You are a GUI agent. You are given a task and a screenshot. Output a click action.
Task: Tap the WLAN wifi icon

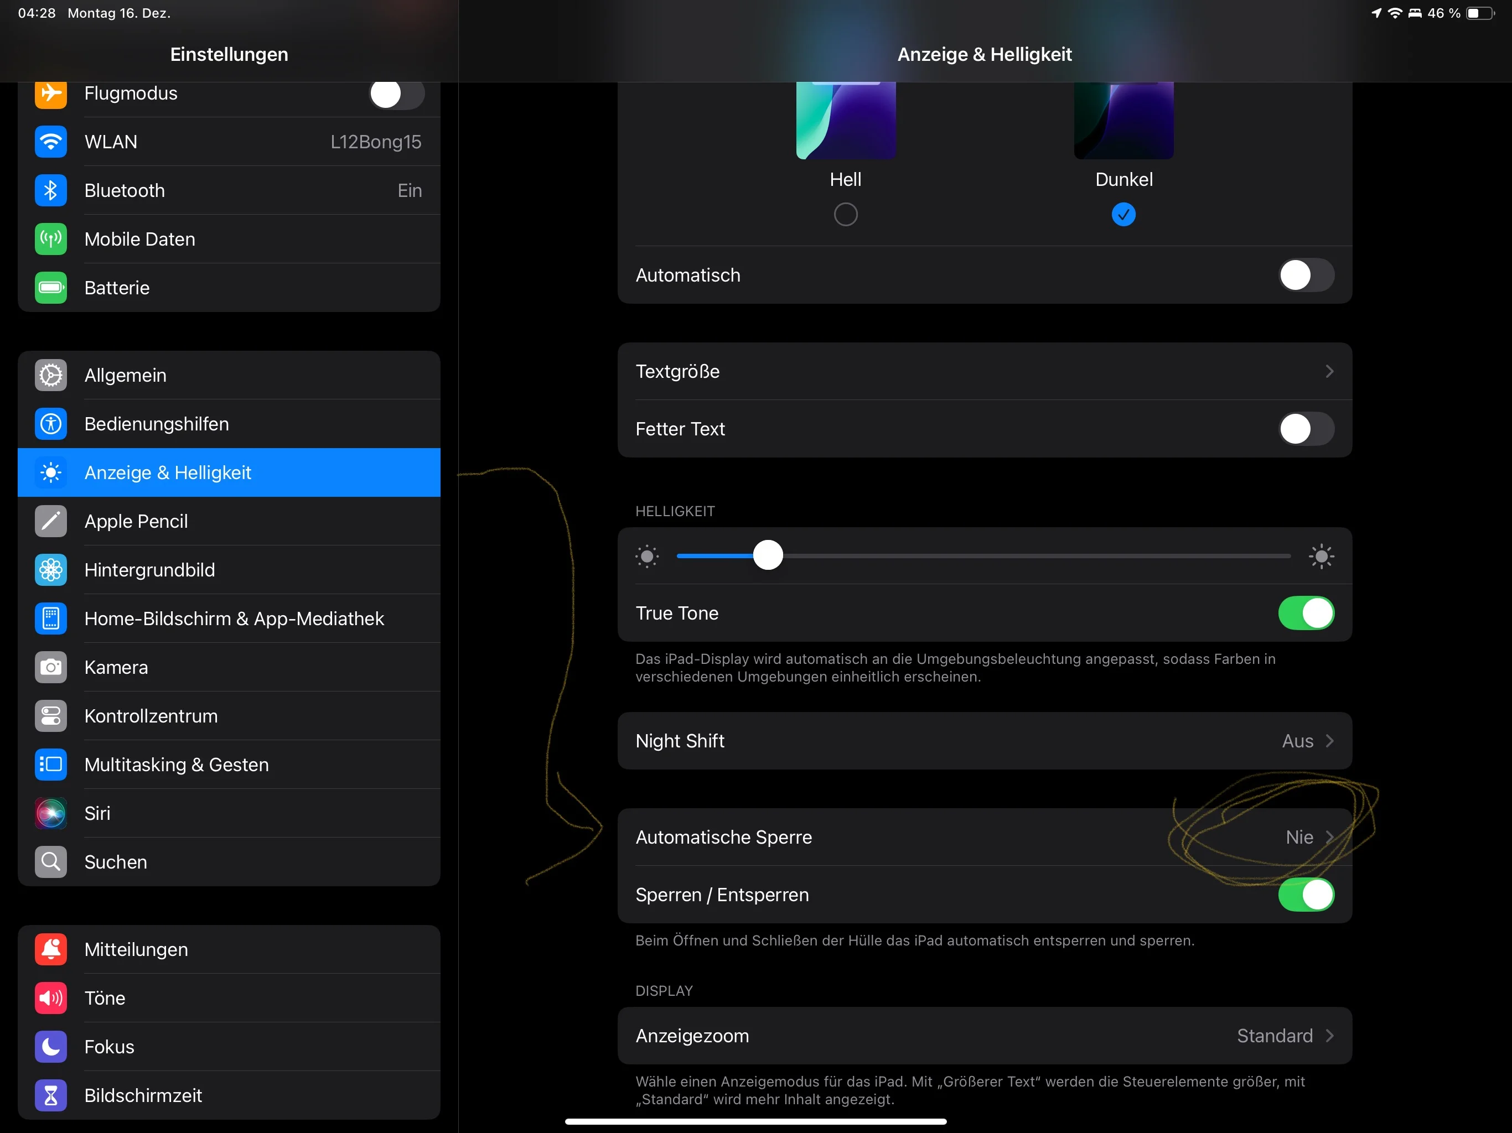pyautogui.click(x=50, y=142)
